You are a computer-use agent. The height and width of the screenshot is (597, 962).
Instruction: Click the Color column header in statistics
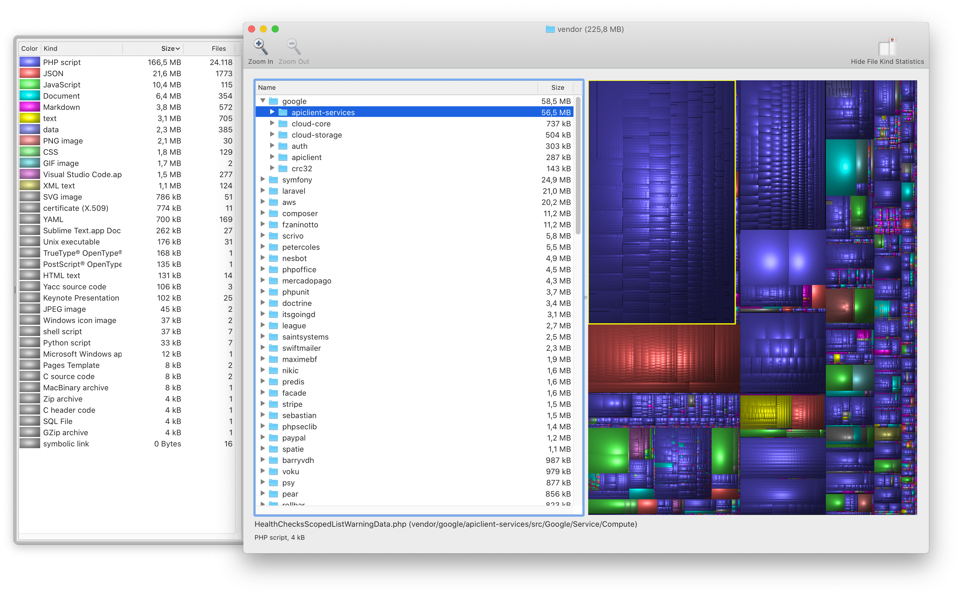tap(29, 48)
